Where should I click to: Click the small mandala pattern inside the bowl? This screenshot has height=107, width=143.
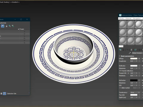(x=74, y=53)
